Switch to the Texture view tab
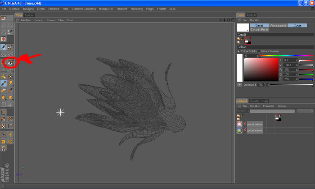 coord(29,15)
